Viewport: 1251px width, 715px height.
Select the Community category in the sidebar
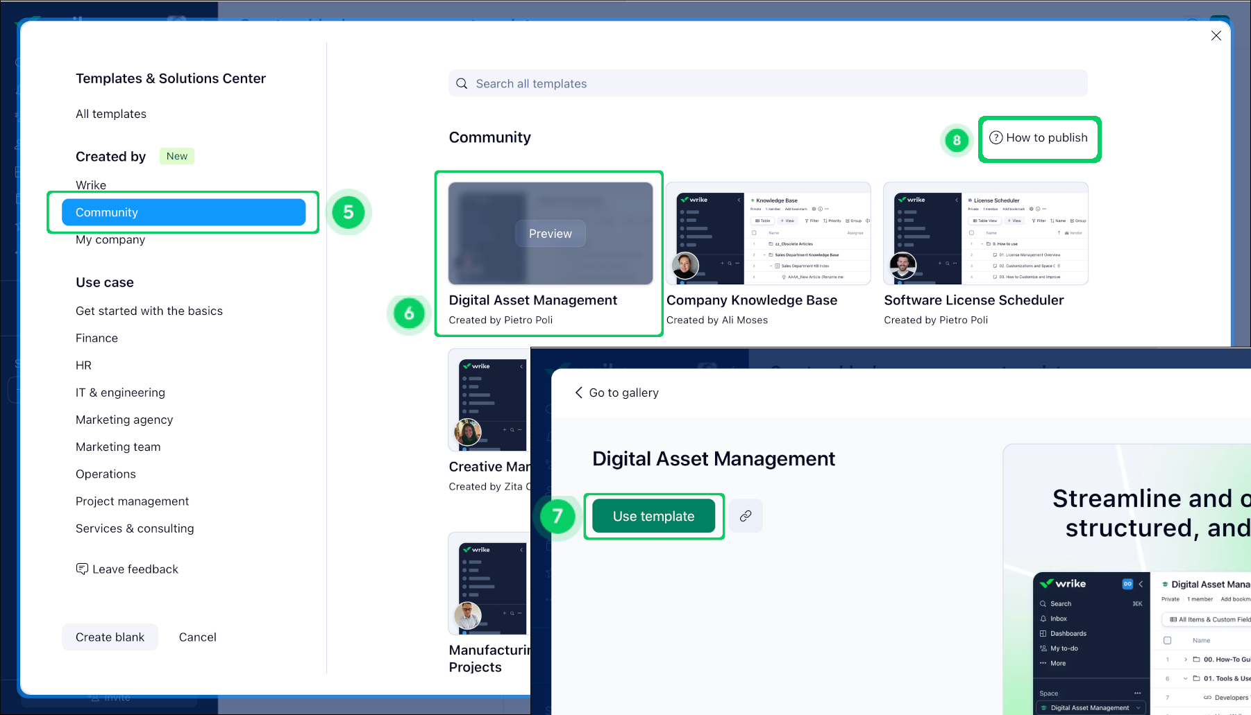click(183, 212)
